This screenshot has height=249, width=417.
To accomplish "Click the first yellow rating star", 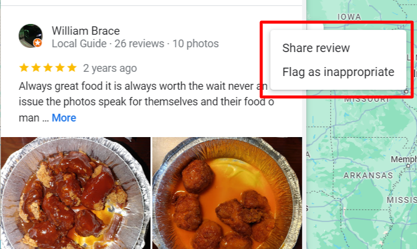I will click(x=24, y=68).
